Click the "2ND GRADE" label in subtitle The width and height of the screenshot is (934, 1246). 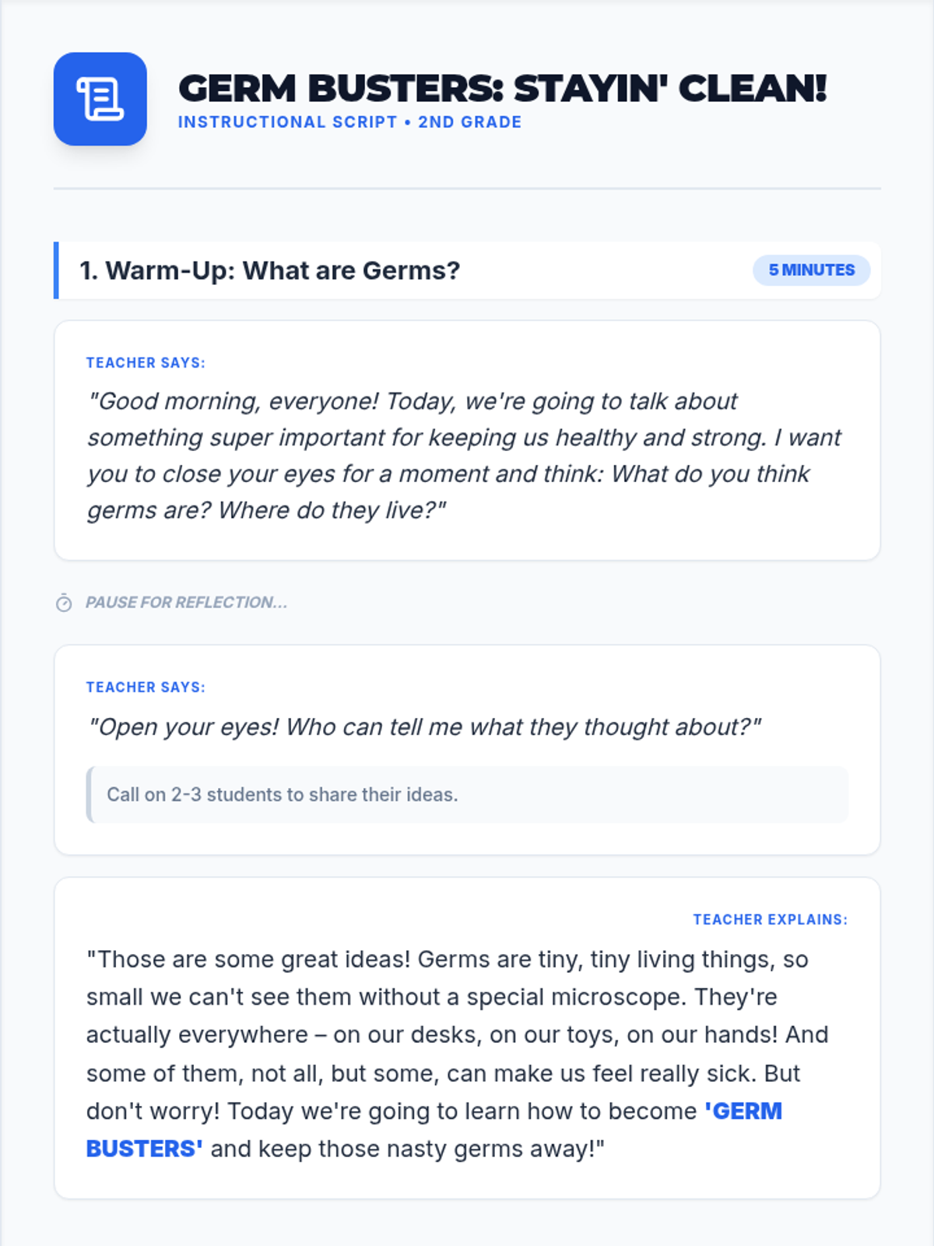[x=469, y=122]
